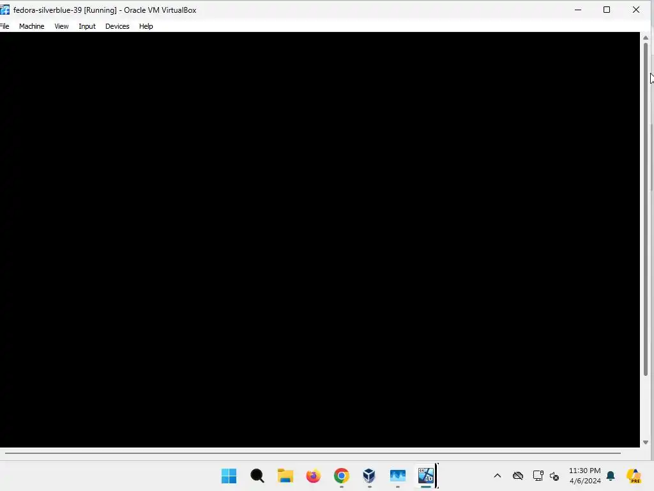Click the horizontal scrollbar track
Screen dimensions: 654x491
click(313, 453)
